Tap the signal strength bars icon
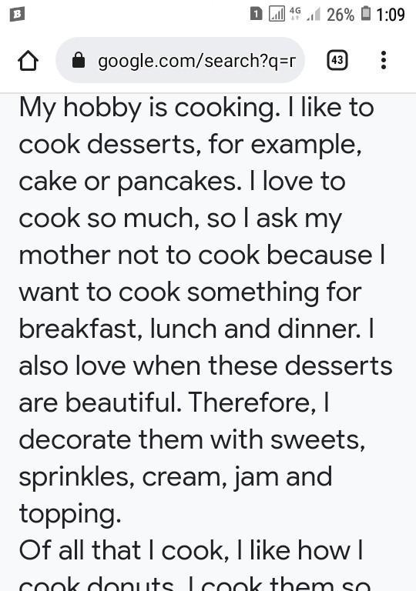The width and height of the screenshot is (416, 591). click(277, 15)
